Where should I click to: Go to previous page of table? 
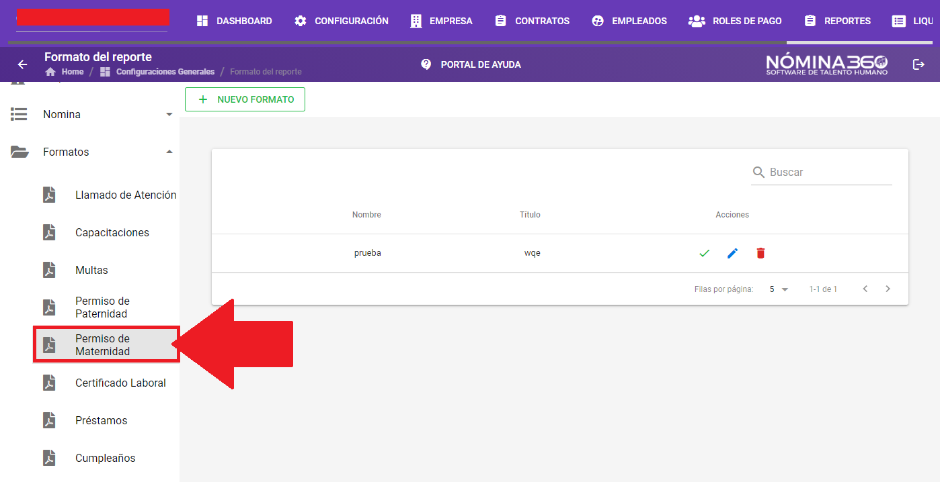click(x=865, y=289)
